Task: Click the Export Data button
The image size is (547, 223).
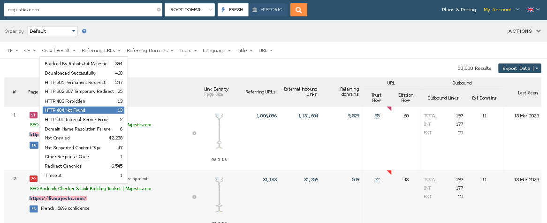Action: tap(519, 69)
